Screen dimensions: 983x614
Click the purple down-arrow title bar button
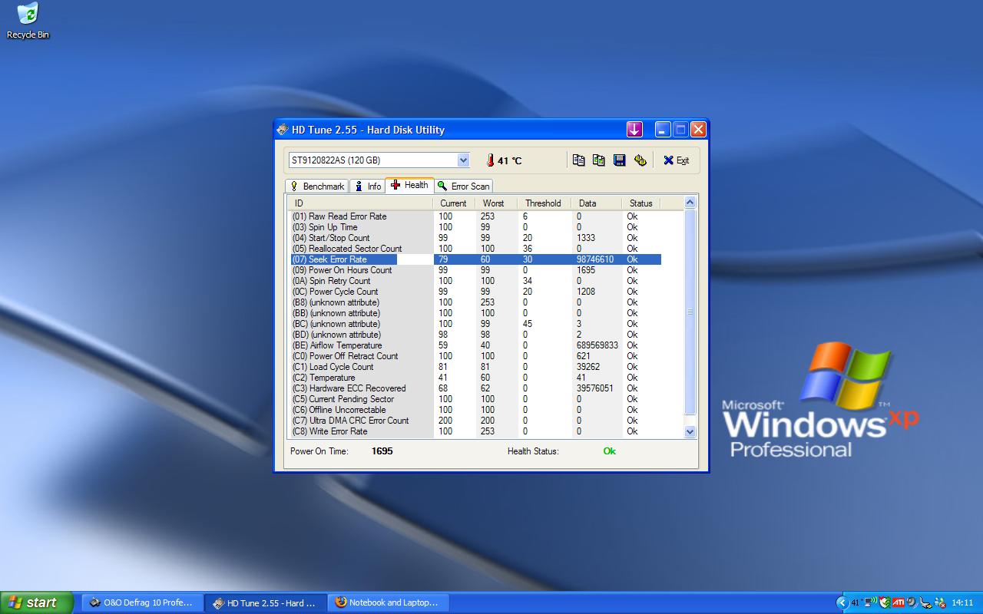(634, 130)
